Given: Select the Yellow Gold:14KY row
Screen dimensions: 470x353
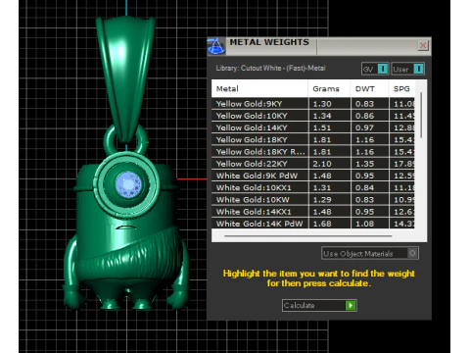Looking at the screenshot, I should (x=313, y=127).
